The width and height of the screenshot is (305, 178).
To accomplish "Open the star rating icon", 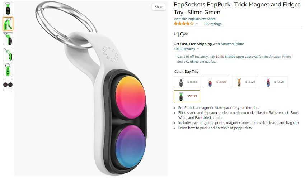I will pos(184,24).
